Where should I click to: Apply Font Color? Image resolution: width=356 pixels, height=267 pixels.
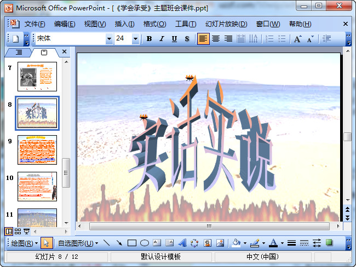coord(274,243)
